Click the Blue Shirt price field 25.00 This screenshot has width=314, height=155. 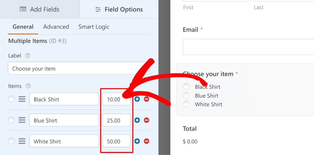pyautogui.click(x=116, y=120)
